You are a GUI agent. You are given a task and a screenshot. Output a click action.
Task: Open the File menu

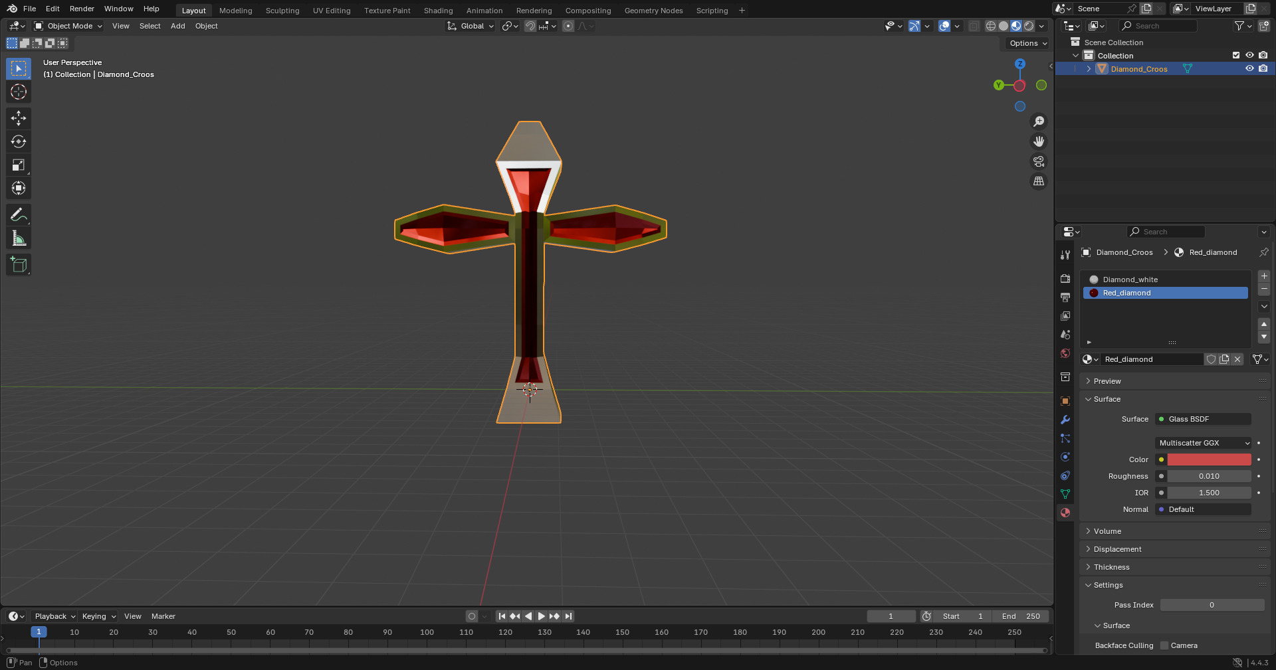[x=29, y=9]
